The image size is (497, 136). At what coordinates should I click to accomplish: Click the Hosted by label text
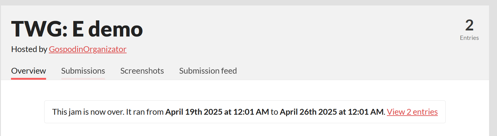pos(29,49)
